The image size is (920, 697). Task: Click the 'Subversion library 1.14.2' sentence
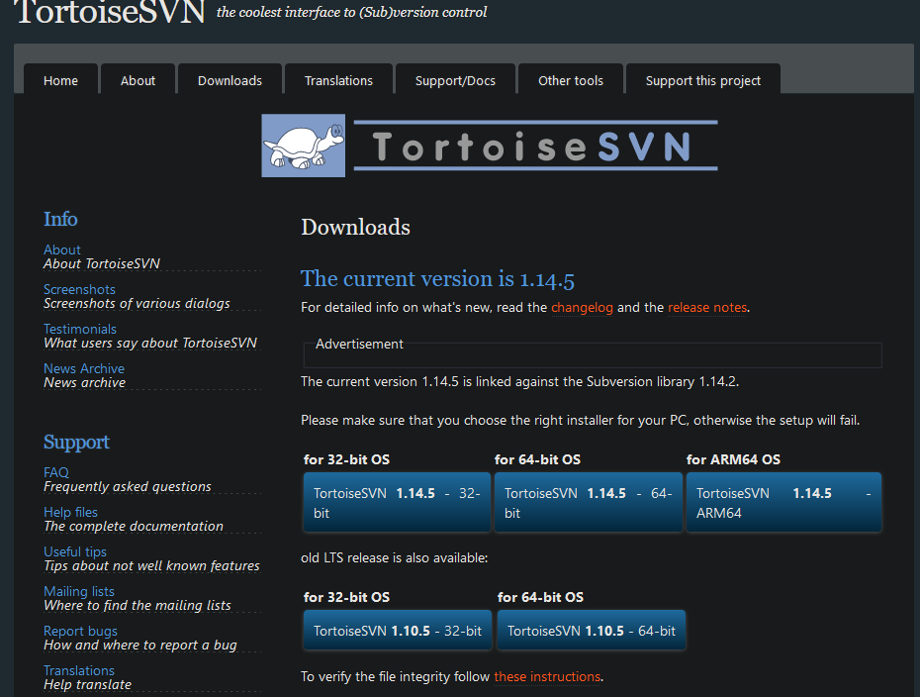[x=519, y=382]
